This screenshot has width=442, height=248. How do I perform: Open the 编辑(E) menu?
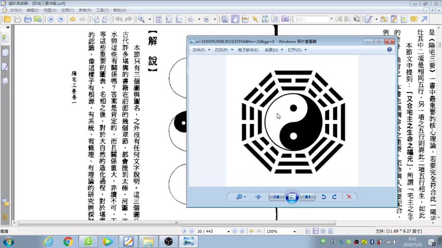33,10
